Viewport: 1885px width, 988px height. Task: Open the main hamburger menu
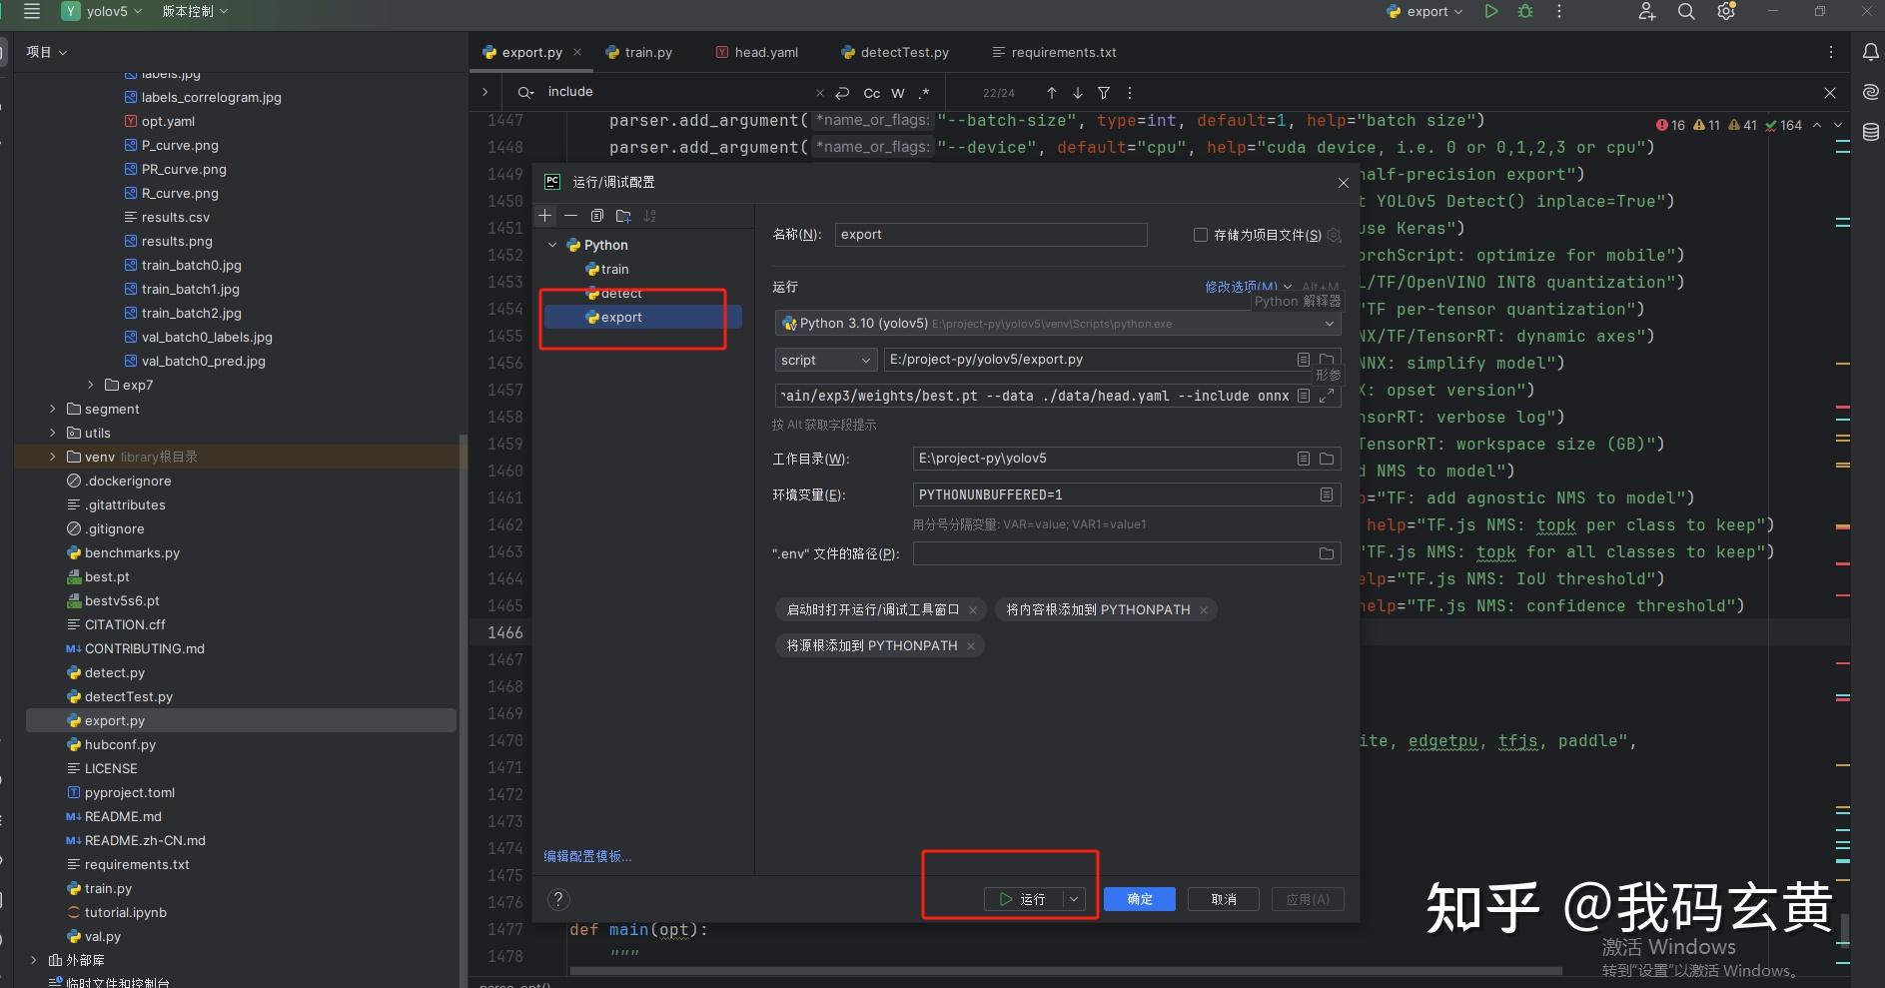point(32,11)
